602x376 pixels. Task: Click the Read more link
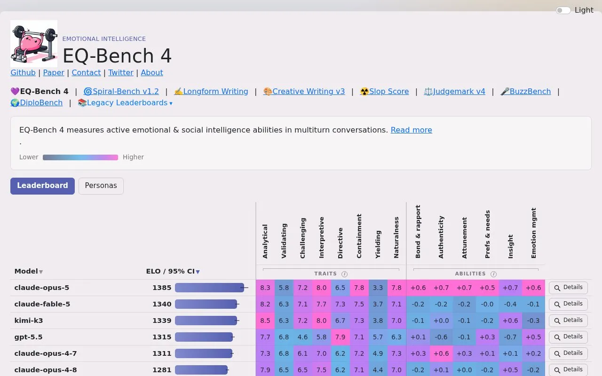coord(412,130)
